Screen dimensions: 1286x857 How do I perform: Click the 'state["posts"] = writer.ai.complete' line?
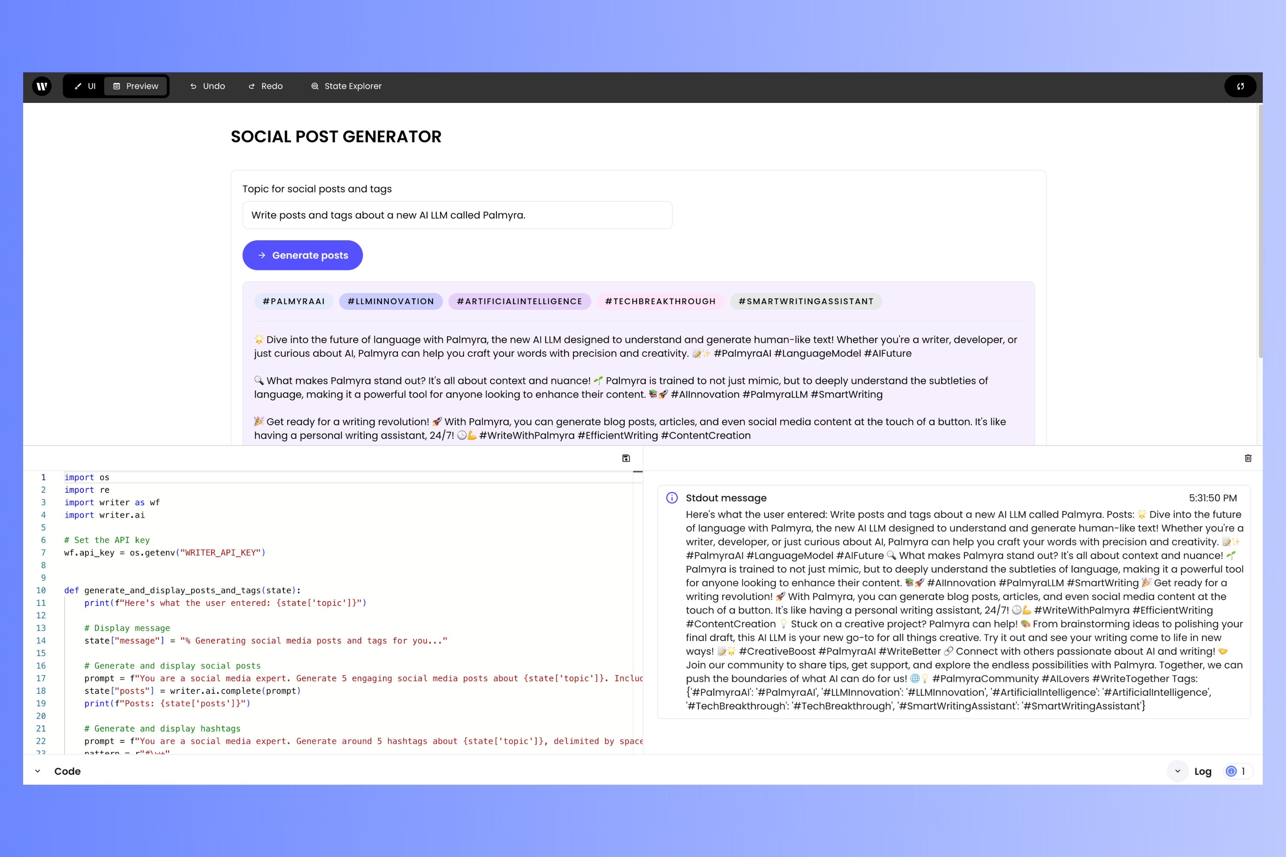click(192, 692)
